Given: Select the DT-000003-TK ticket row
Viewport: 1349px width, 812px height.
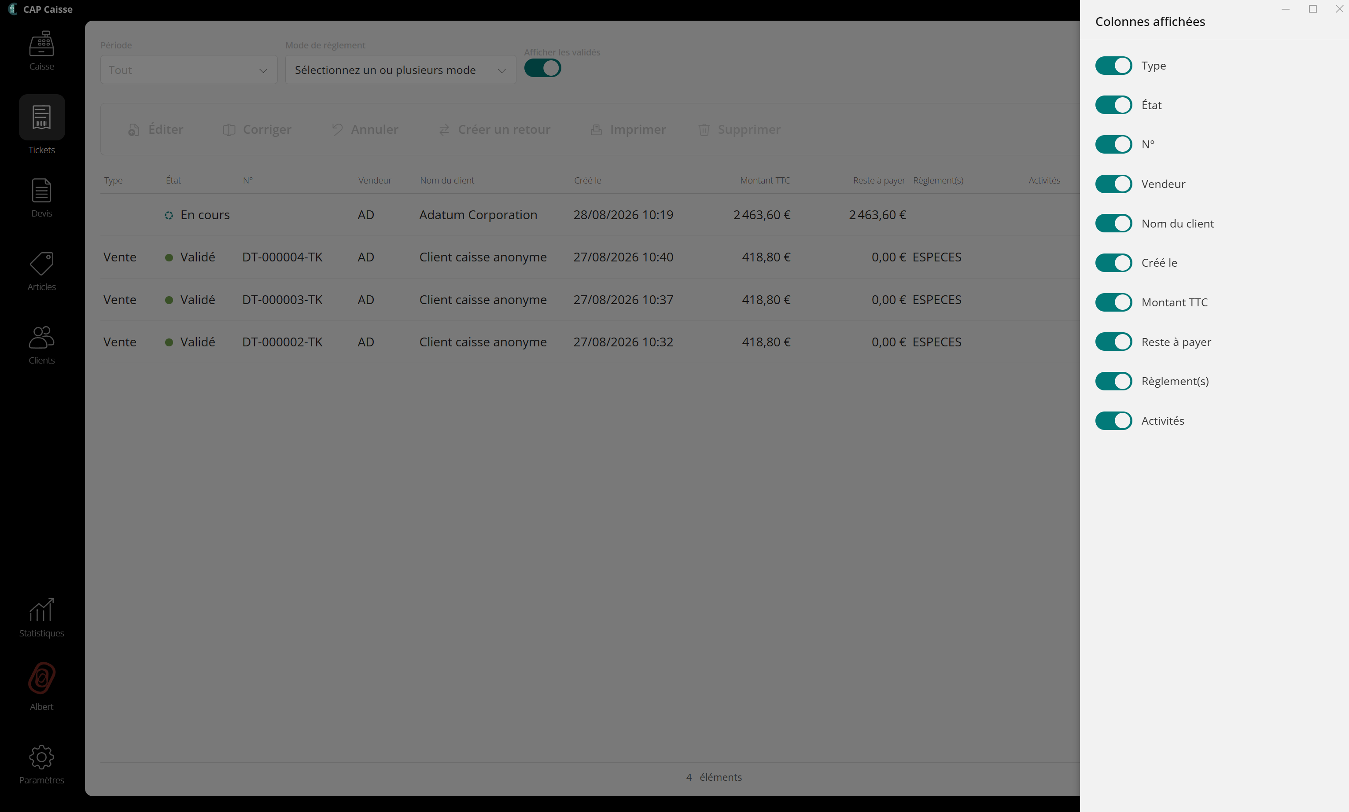Looking at the screenshot, I should pos(590,300).
